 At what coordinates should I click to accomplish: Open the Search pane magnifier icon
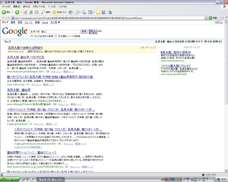click(x=43, y=12)
